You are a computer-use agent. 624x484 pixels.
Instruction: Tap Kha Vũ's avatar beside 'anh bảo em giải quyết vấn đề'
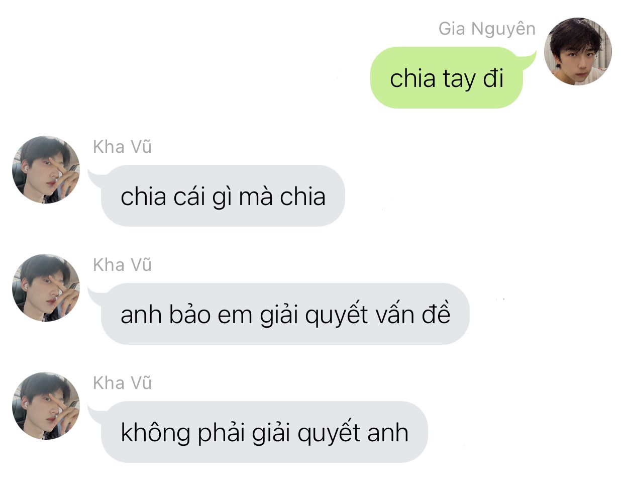tap(46, 287)
